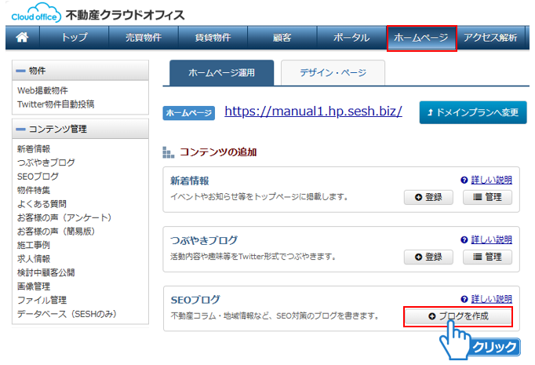
Task: Click 管理 button for つぶやきブログ
Action: pyautogui.click(x=487, y=257)
